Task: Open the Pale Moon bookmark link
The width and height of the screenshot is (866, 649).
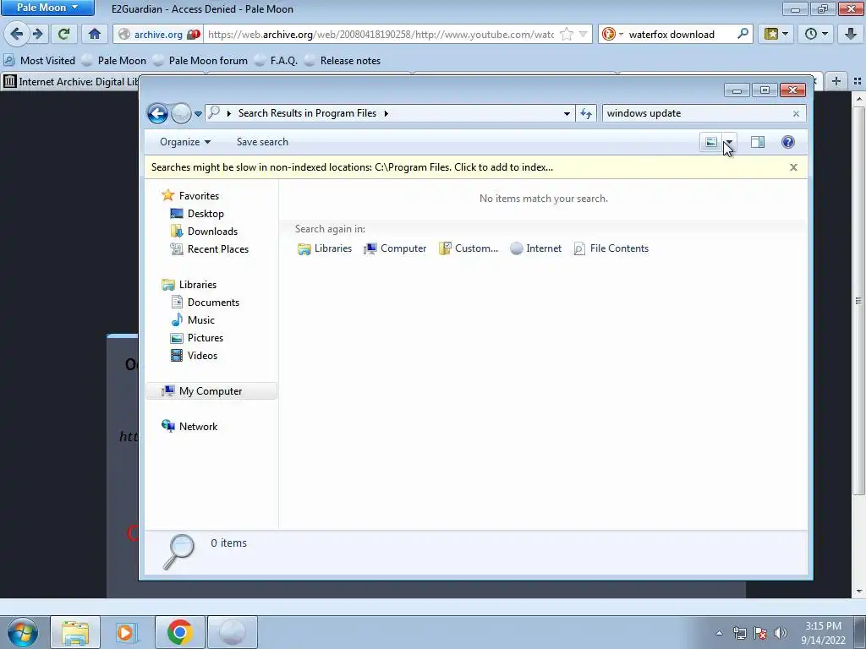Action: point(114,61)
